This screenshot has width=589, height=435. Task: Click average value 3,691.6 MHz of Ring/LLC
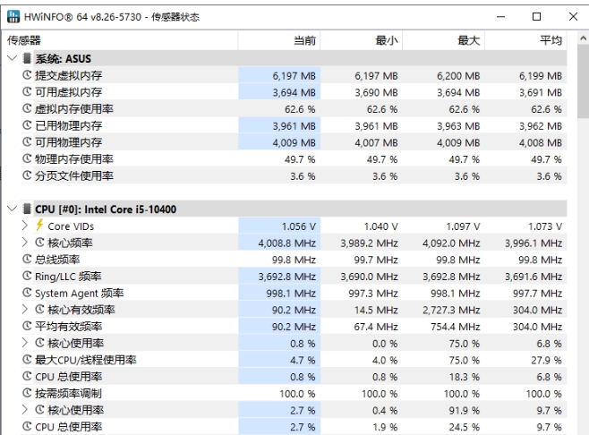point(534,277)
